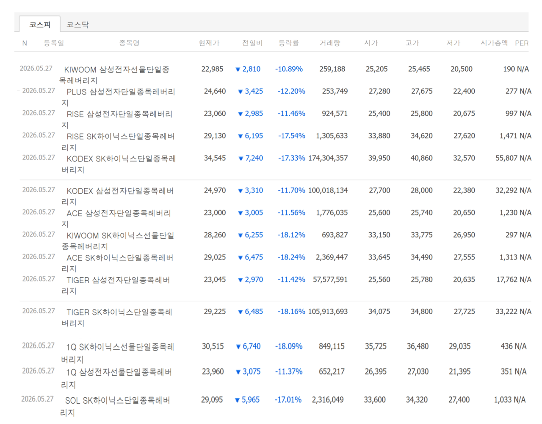This screenshot has width=542, height=424.
Task: Open KIWOOM SK하이닉스선물단일종목레버리지 link
Action: [x=118, y=240]
